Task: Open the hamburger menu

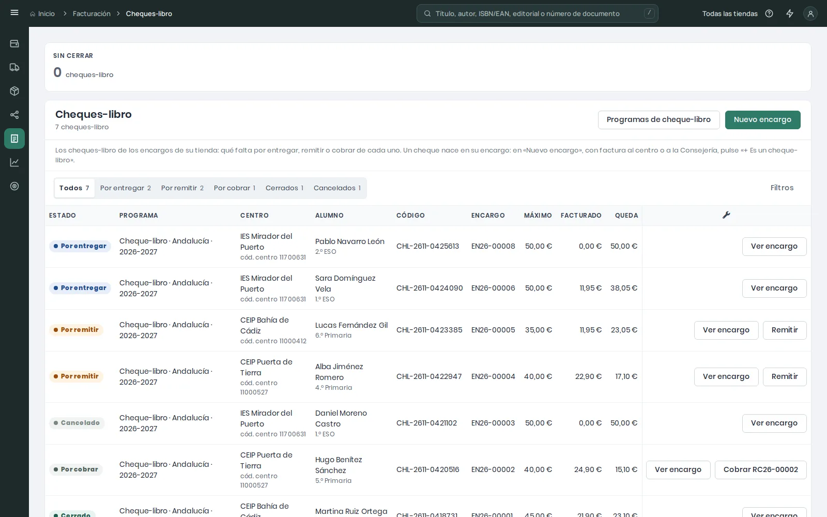Action: [x=14, y=13]
